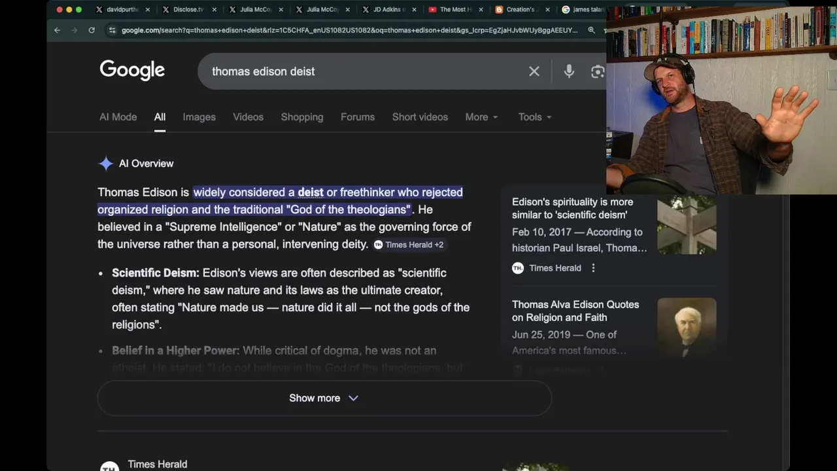
Task: Start voice search with microphone icon
Action: [569, 71]
